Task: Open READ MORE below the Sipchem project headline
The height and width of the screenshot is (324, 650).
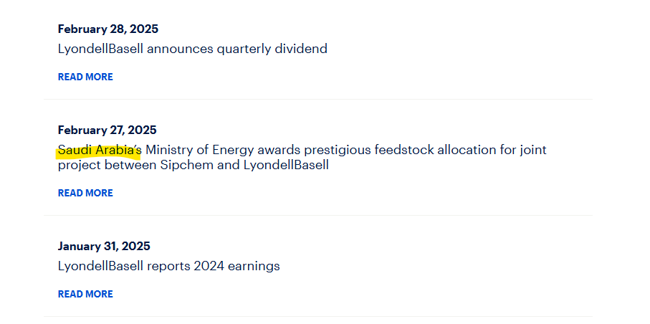Action: click(x=85, y=194)
